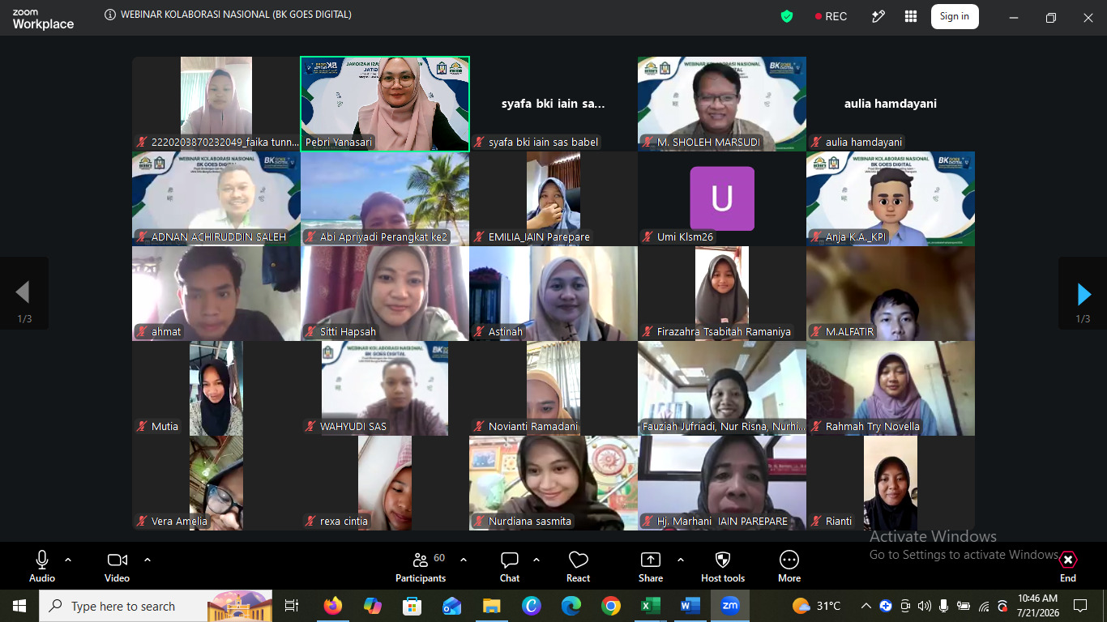Click the name label 'EMILIA_IAIN Parepare'
The height and width of the screenshot is (622, 1107).
539,237
